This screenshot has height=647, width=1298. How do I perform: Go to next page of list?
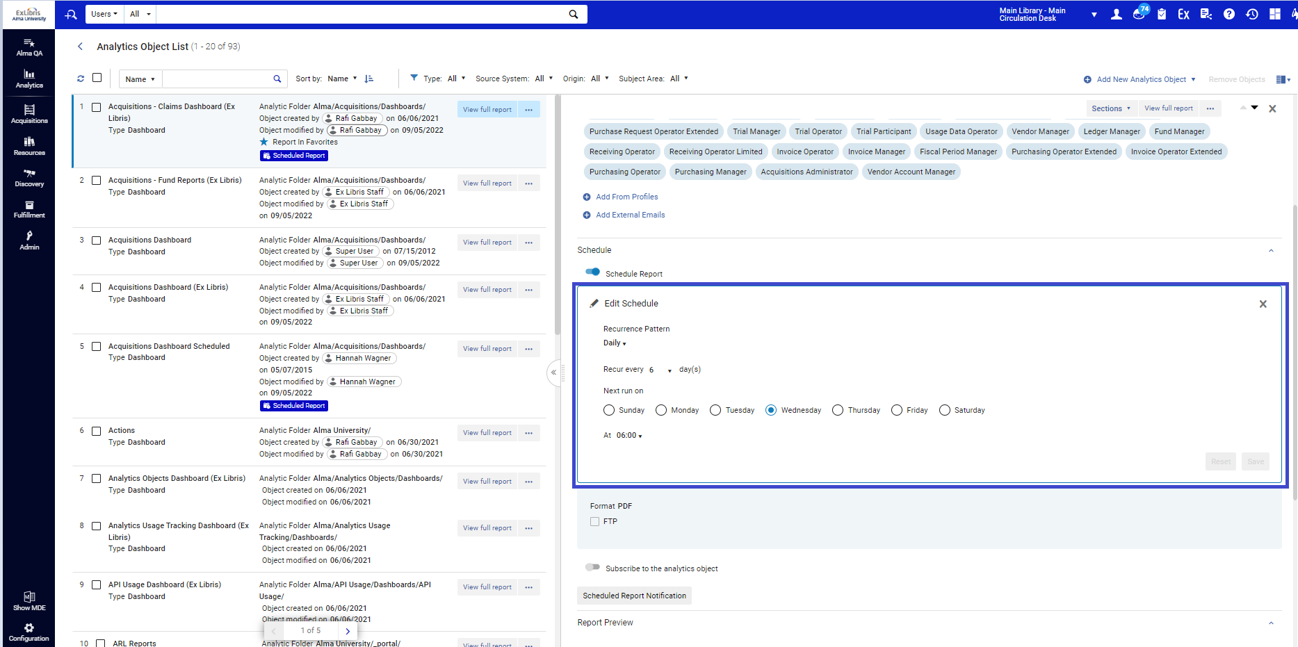coord(348,631)
